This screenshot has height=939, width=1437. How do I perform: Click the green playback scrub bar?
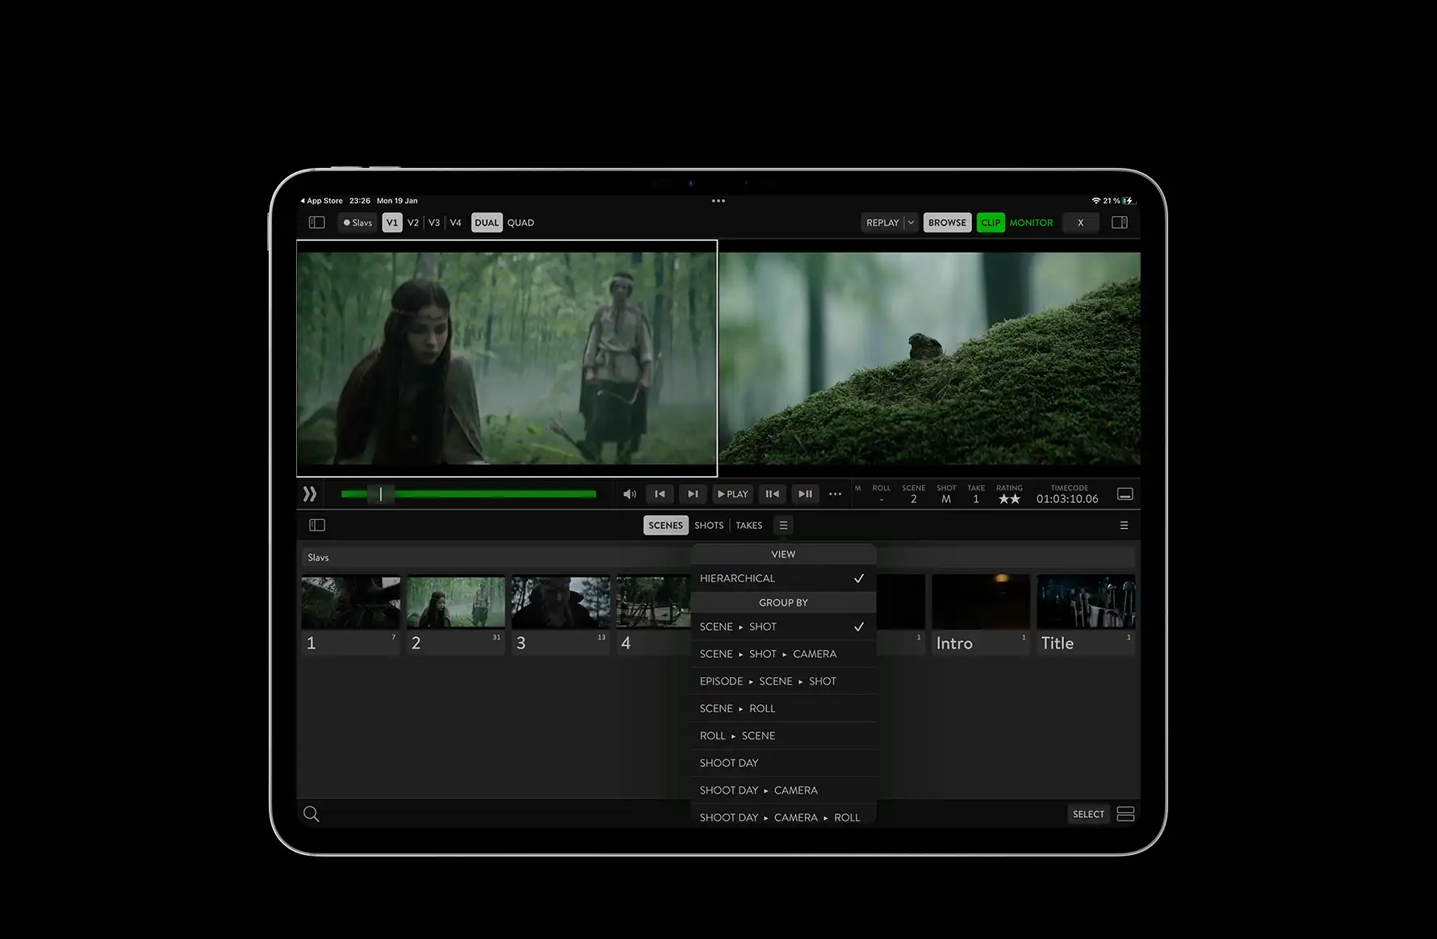468,494
